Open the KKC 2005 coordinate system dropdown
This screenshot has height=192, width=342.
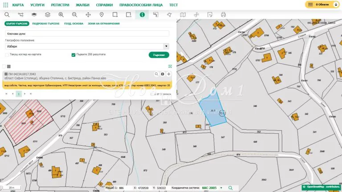tap(212, 188)
